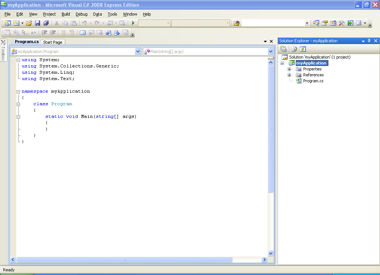Switch to the Start Page tab

[x=53, y=42]
